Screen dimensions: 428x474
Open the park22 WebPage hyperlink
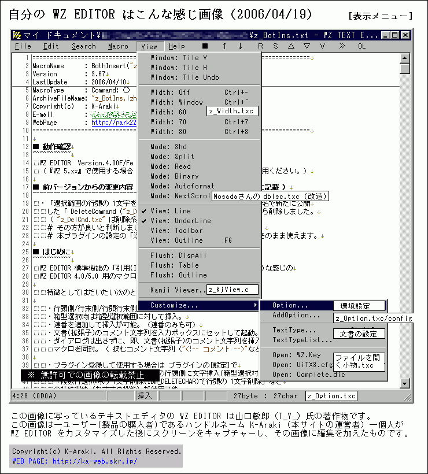click(x=114, y=123)
